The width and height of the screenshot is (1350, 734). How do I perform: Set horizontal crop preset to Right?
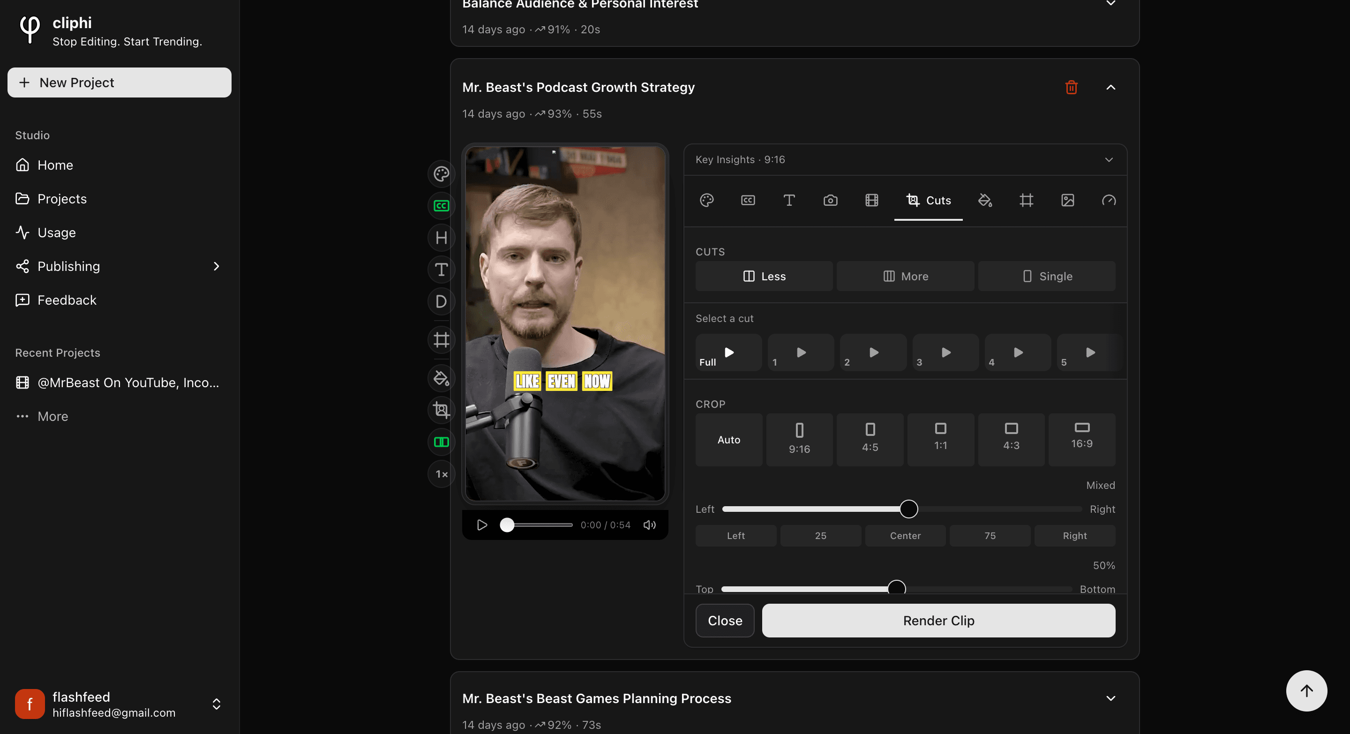[1075, 536]
